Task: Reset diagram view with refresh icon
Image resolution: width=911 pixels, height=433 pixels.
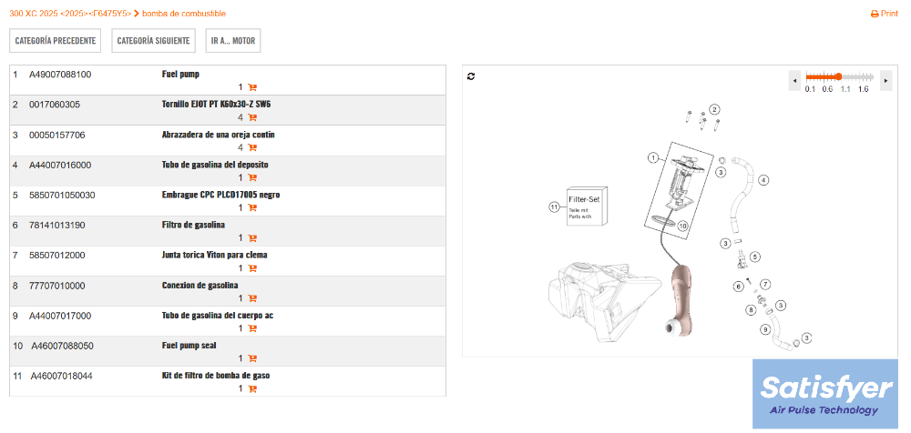Action: (471, 76)
